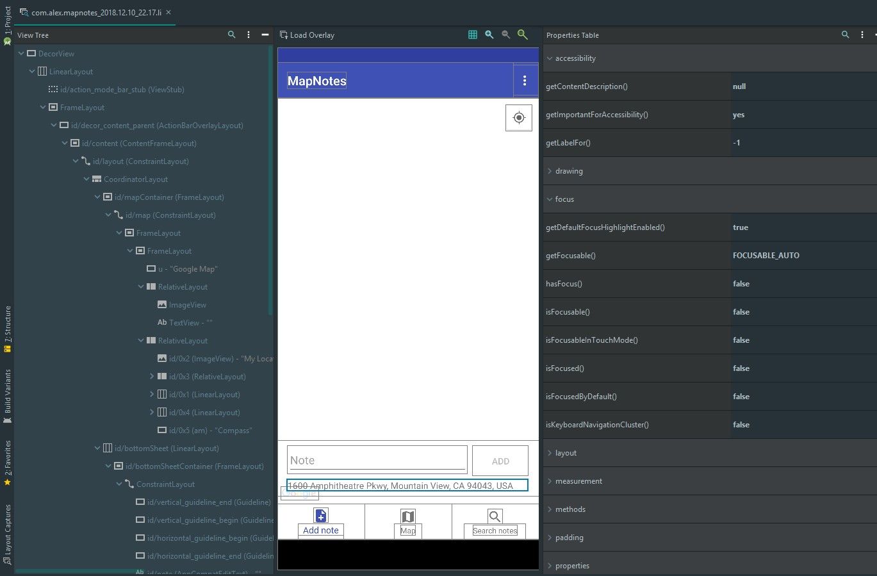Click the My Location button on the map preview
This screenshot has width=877, height=576.
(519, 118)
